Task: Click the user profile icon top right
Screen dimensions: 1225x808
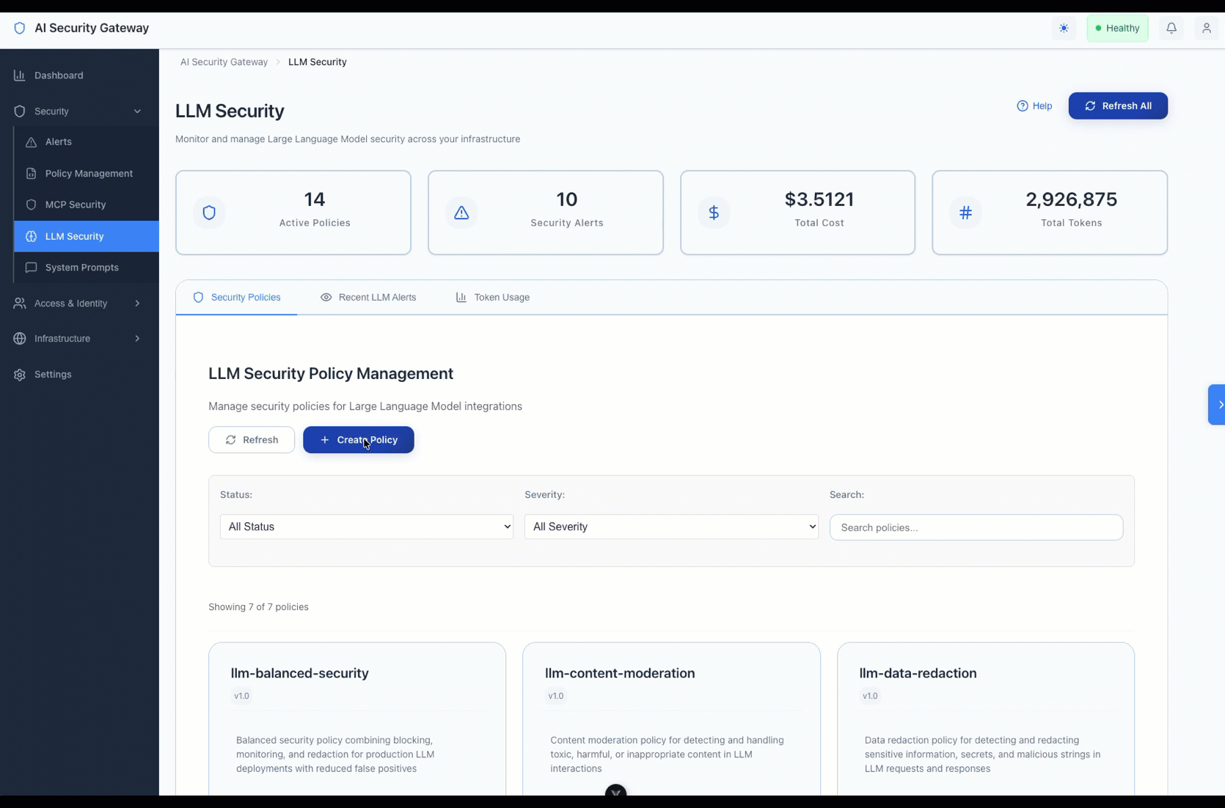Action: tap(1207, 28)
